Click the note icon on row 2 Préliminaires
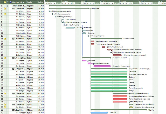This screenshot has height=114, width=166. (5, 9)
